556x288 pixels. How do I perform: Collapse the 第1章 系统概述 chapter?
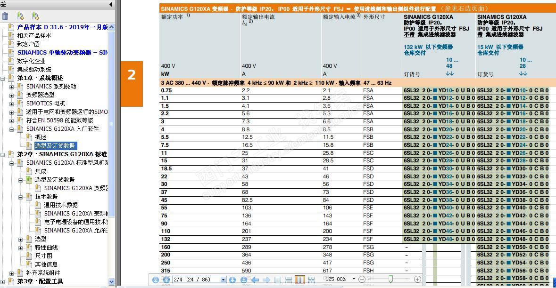3,78
